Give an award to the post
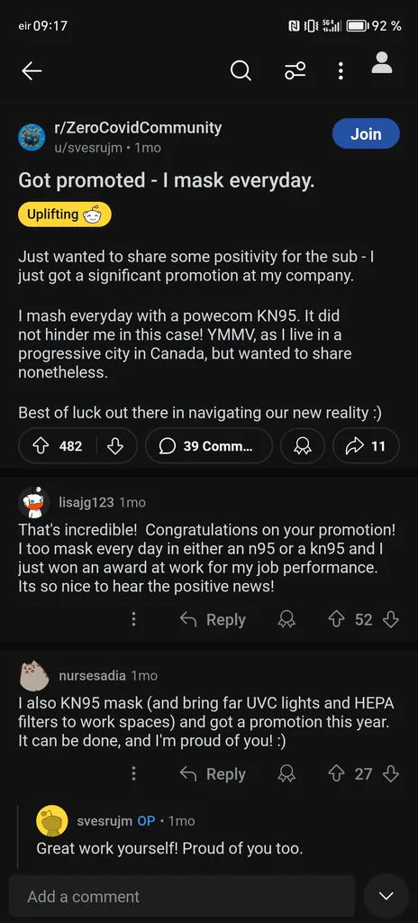This screenshot has height=923, width=418. coord(303,446)
